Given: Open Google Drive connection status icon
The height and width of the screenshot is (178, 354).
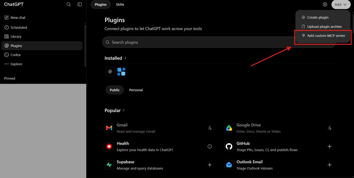Looking at the screenshot, I should pyautogui.click(x=330, y=128).
